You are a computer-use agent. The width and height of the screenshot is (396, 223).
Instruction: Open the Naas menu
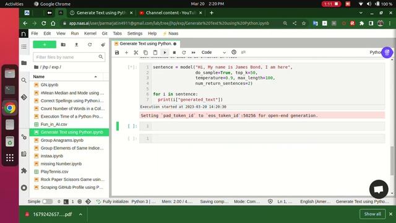coord(171,33)
